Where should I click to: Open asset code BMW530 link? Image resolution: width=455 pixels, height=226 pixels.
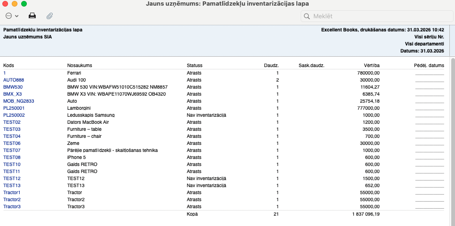click(13, 87)
